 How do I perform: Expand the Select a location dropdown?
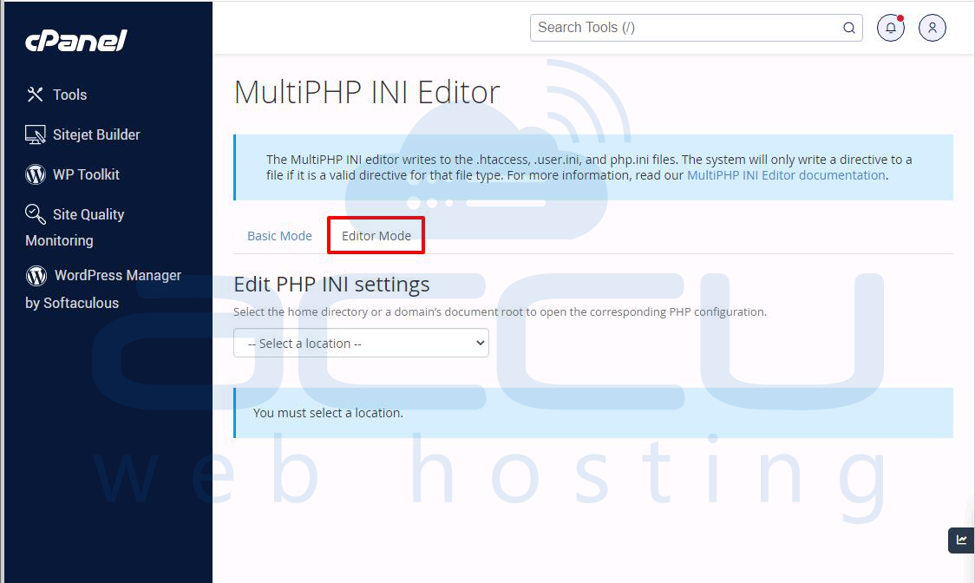(361, 343)
